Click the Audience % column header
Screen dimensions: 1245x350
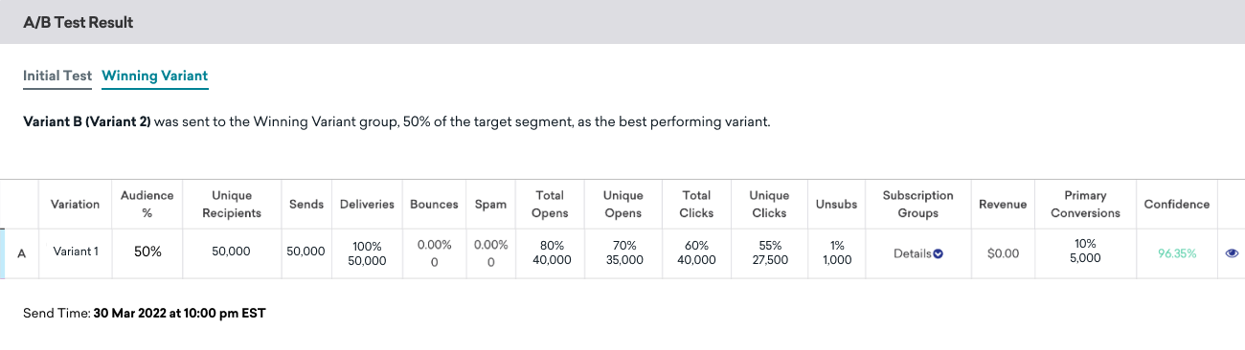147,204
